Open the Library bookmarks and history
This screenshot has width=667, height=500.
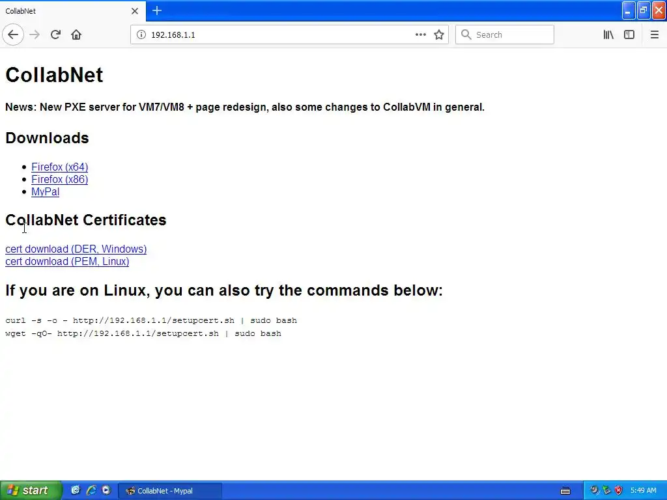(608, 35)
